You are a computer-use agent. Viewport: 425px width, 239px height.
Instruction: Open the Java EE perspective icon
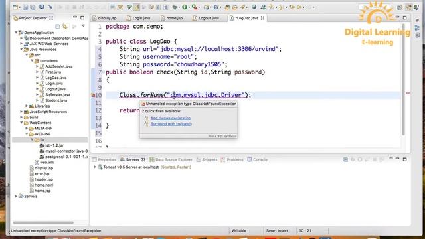[x=409, y=7]
